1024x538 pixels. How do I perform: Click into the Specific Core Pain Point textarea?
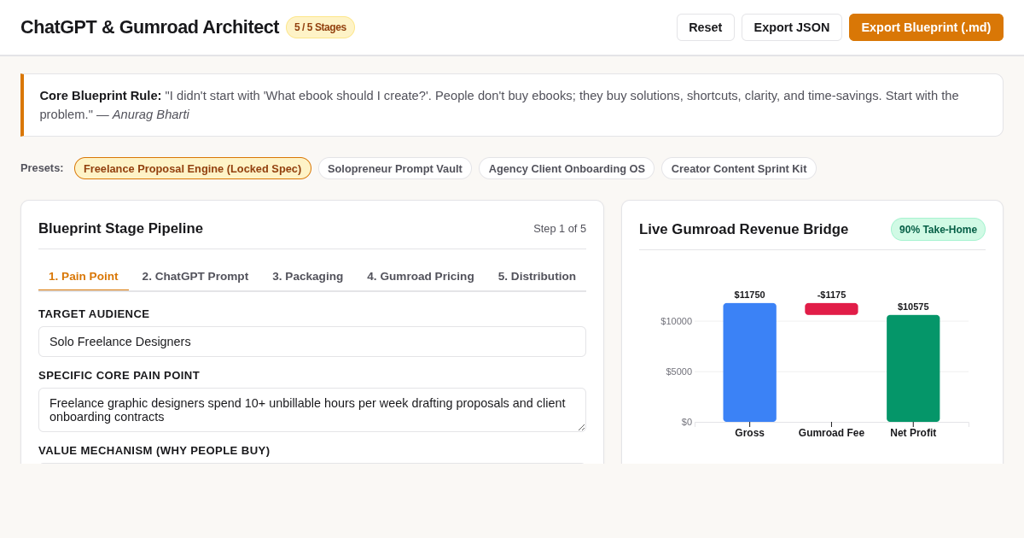click(x=312, y=410)
